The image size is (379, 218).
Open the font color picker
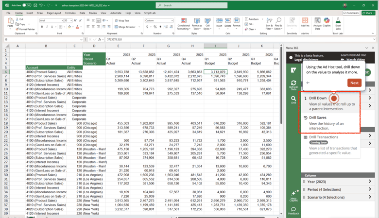[78, 27]
